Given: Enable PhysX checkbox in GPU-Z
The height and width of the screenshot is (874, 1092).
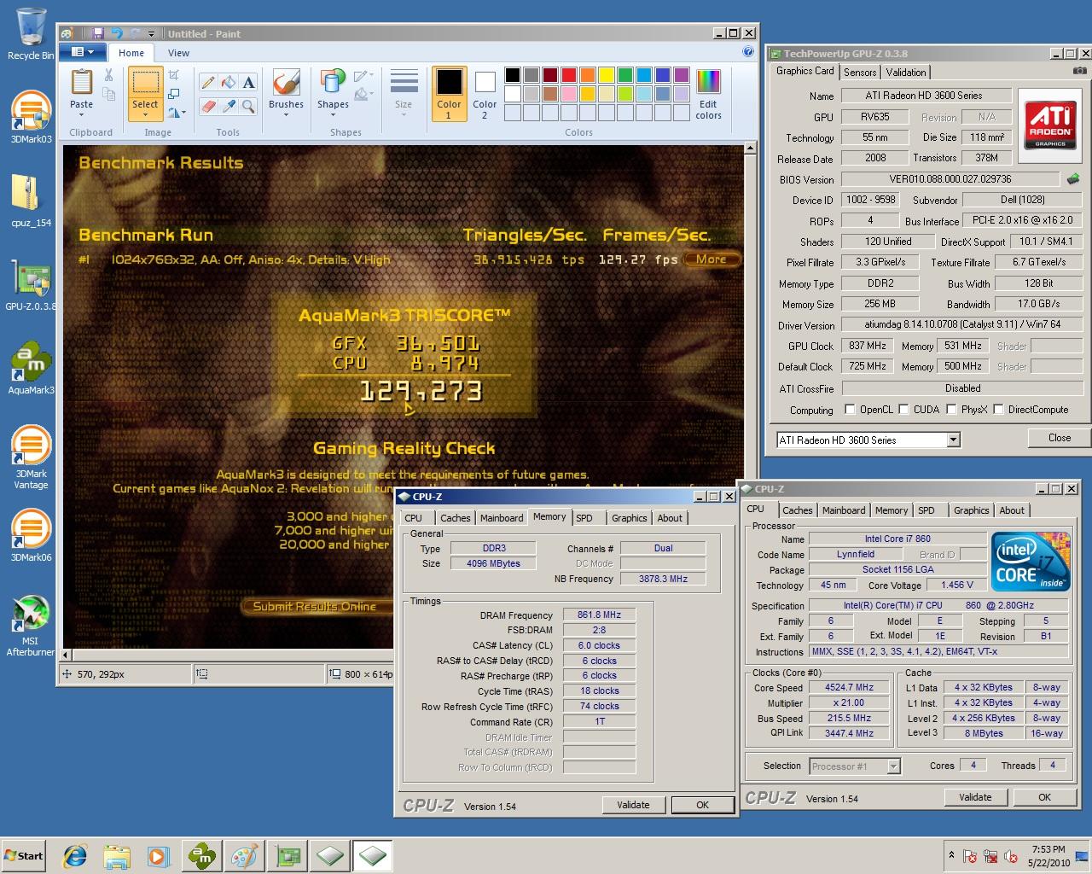Looking at the screenshot, I should point(951,410).
